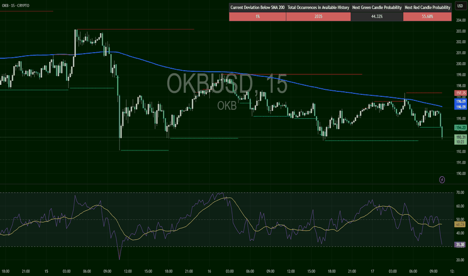Click the Next Green Candle Probability header
468x276 pixels.
coord(377,8)
